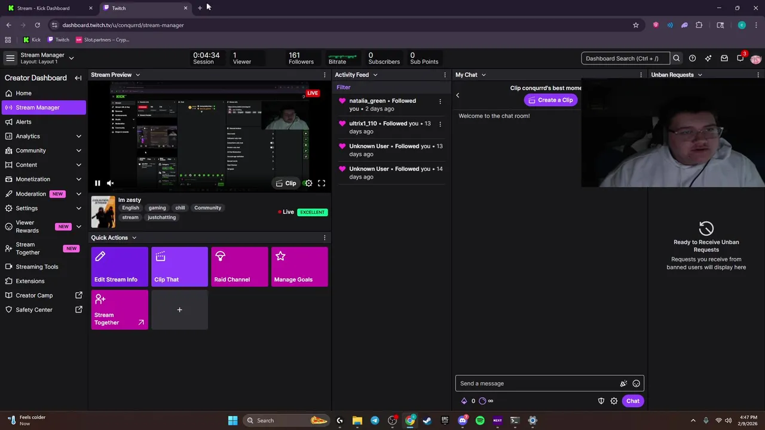
Task: Open the My Chat panel dropdown
Action: tap(484, 75)
